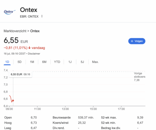
Task: Show the Max. chart range
Action: click(x=95, y=62)
